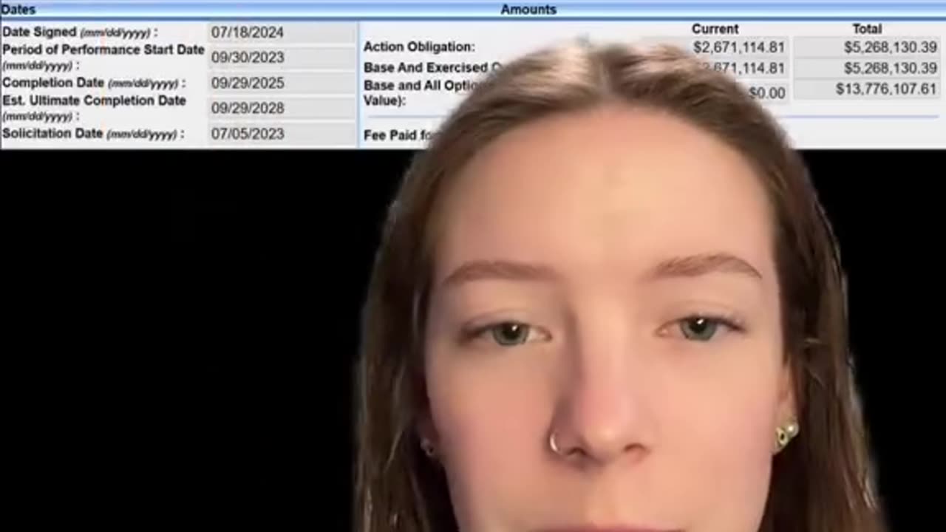Viewport: 946px width, 532px height.
Task: Click the Action Obligation Total amount field
Action: point(865,47)
